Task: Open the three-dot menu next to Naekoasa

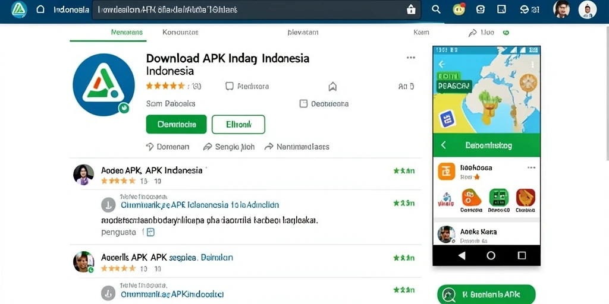Action: pos(531,168)
